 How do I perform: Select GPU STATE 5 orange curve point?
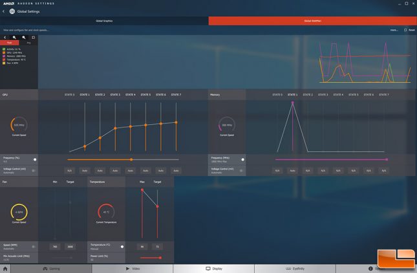(145, 125)
